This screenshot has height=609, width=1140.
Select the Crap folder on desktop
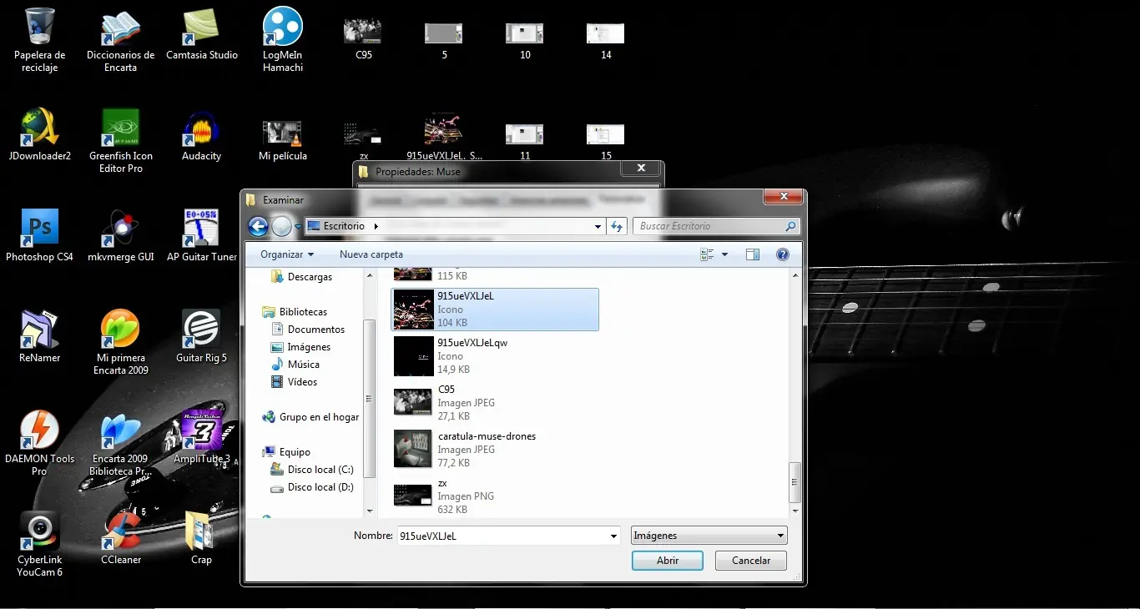pyautogui.click(x=201, y=538)
